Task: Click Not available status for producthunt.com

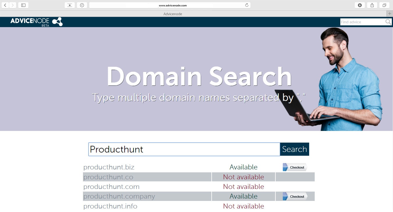Action: point(243,187)
